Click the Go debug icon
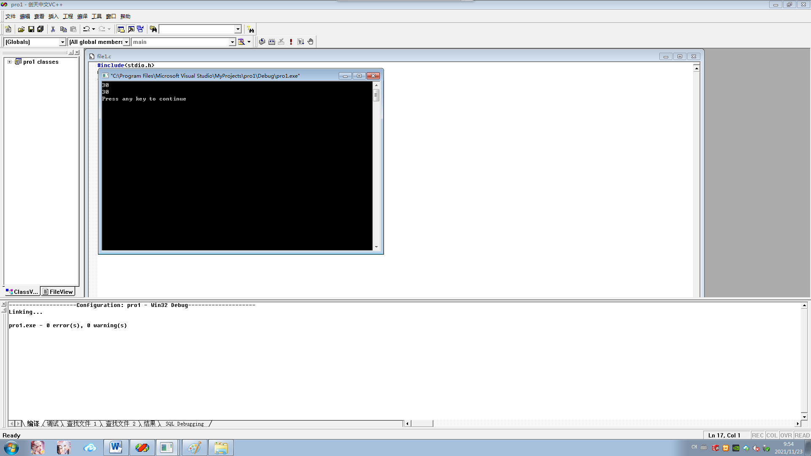 point(301,42)
